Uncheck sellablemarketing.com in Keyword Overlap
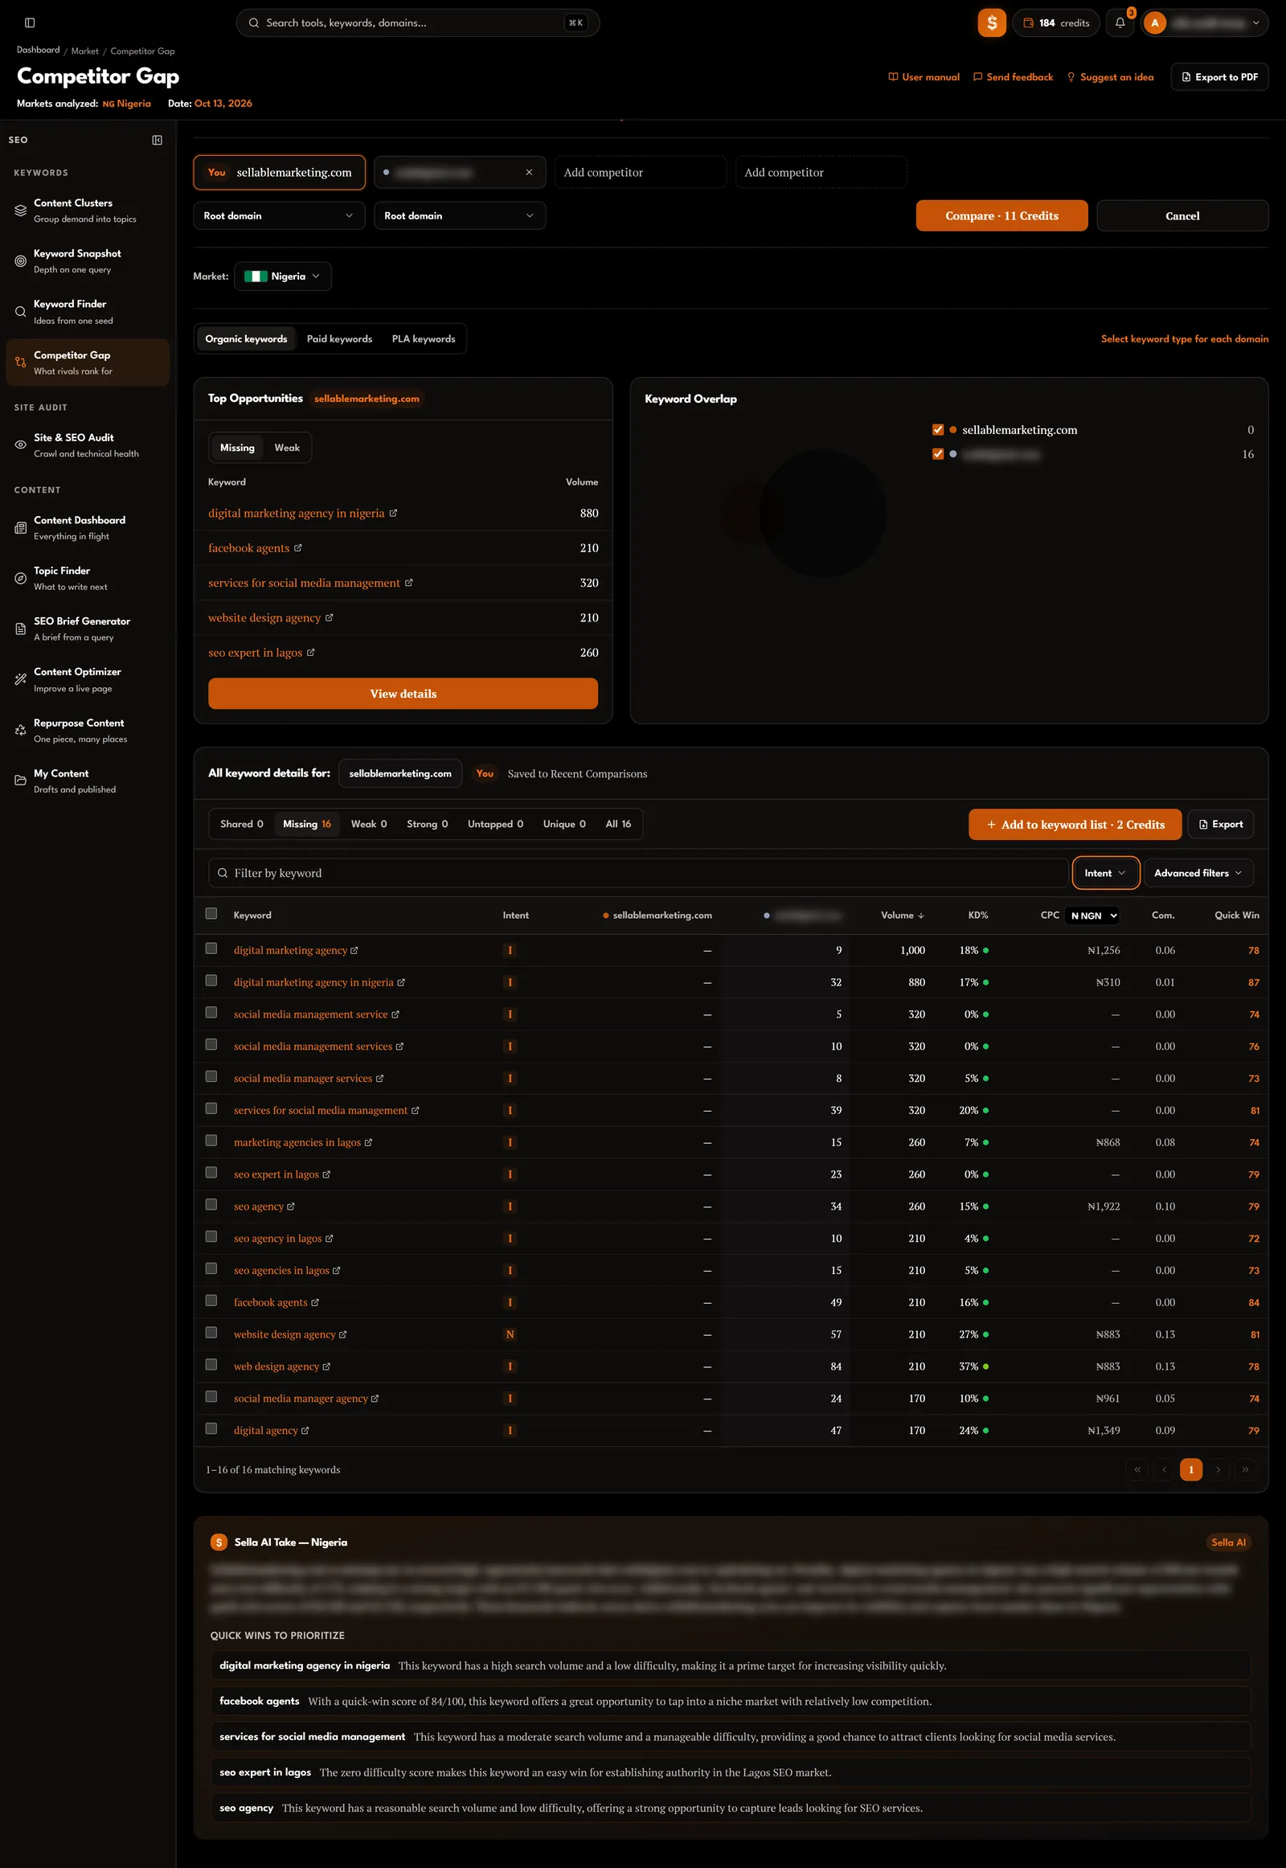Screen dimensions: 1286x1868 point(937,429)
